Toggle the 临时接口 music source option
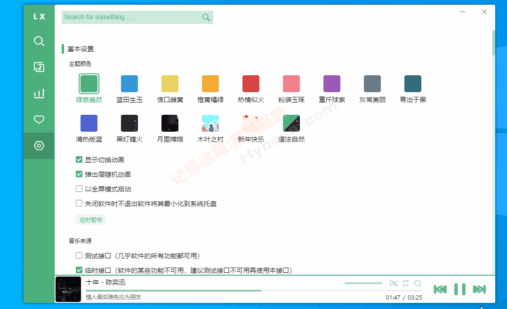Image resolution: width=507 pixels, height=309 pixels. [x=79, y=270]
